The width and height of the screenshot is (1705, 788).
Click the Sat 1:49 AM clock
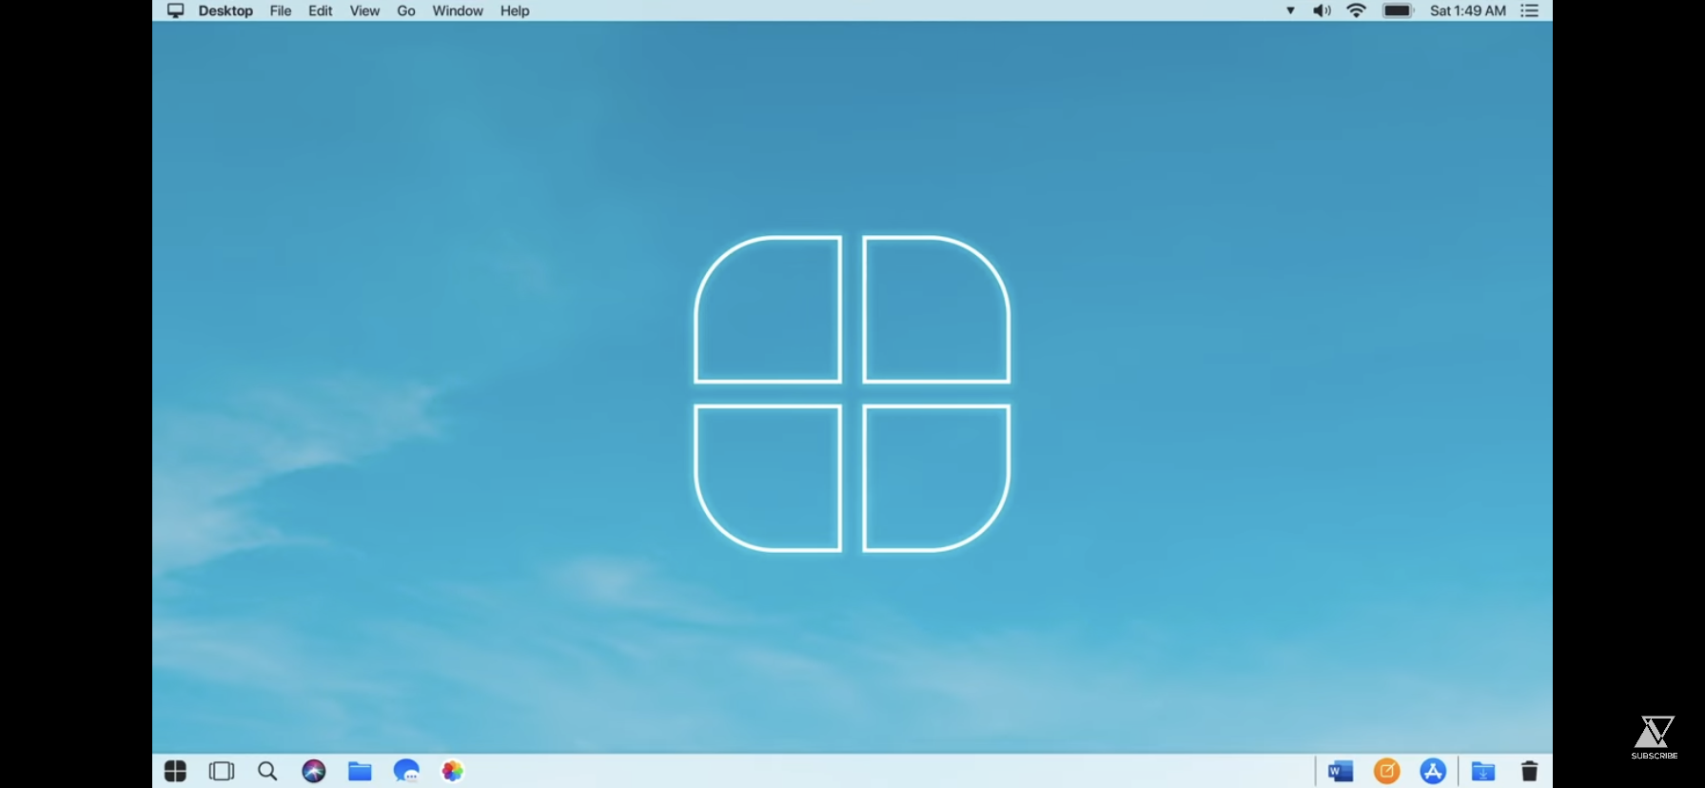point(1468,10)
